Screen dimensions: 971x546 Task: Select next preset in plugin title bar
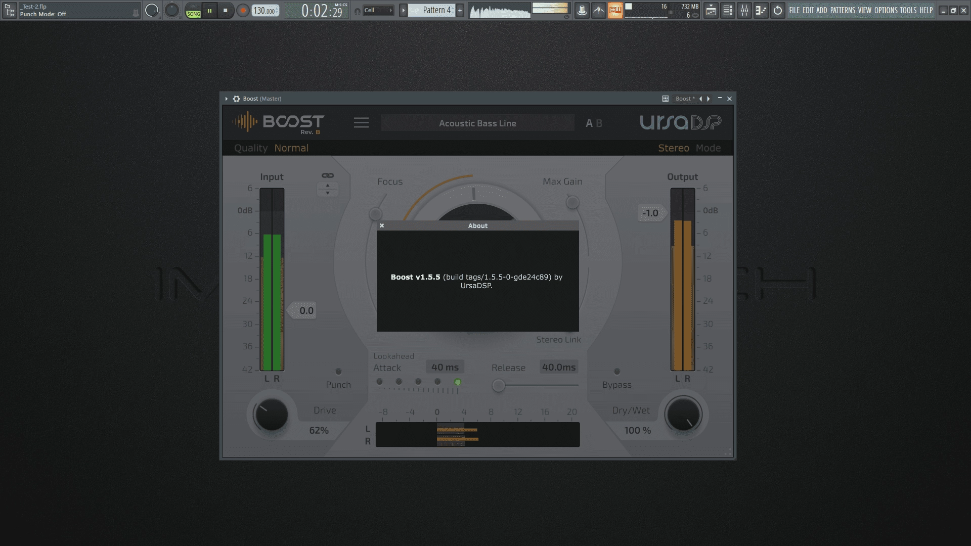point(708,99)
